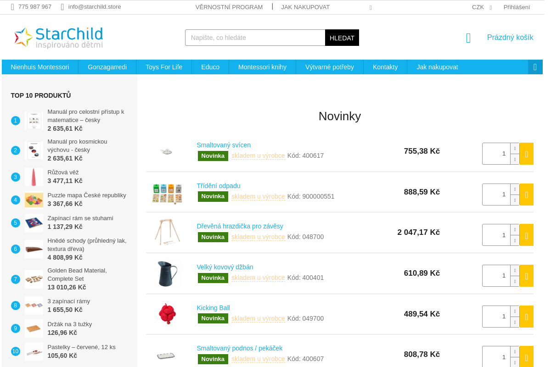
Task: Add Kicking Ball to cart
Action: click(526, 317)
